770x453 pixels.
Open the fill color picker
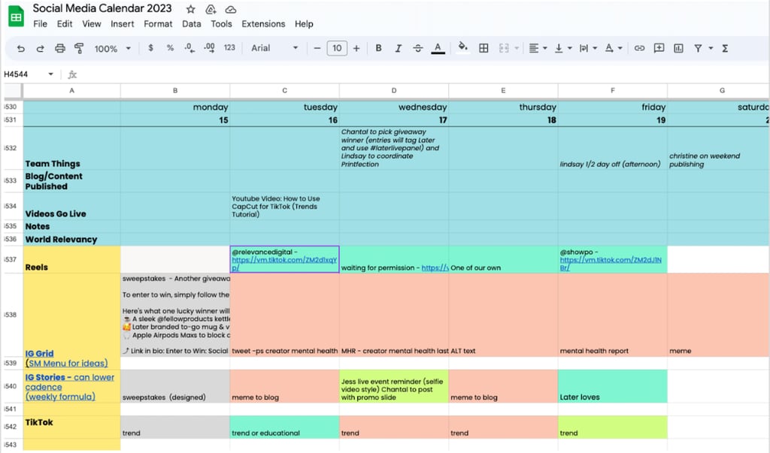pyautogui.click(x=462, y=48)
